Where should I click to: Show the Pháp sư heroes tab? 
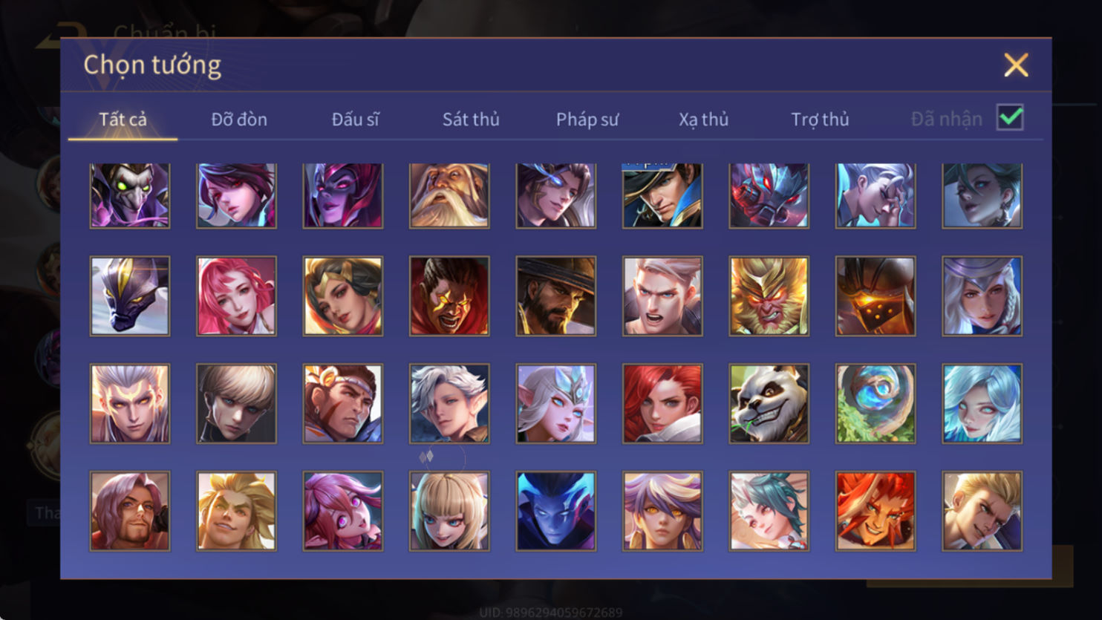587,119
